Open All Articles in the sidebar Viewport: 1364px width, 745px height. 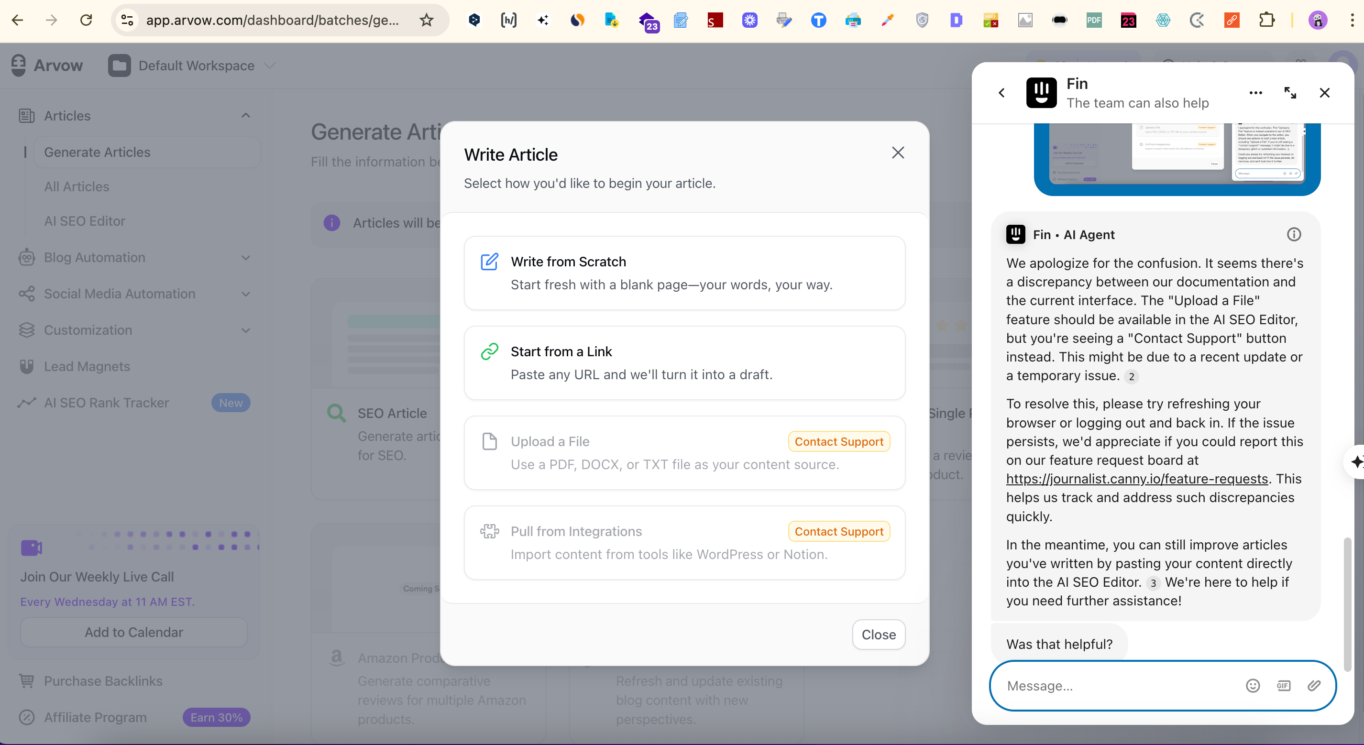pos(76,187)
